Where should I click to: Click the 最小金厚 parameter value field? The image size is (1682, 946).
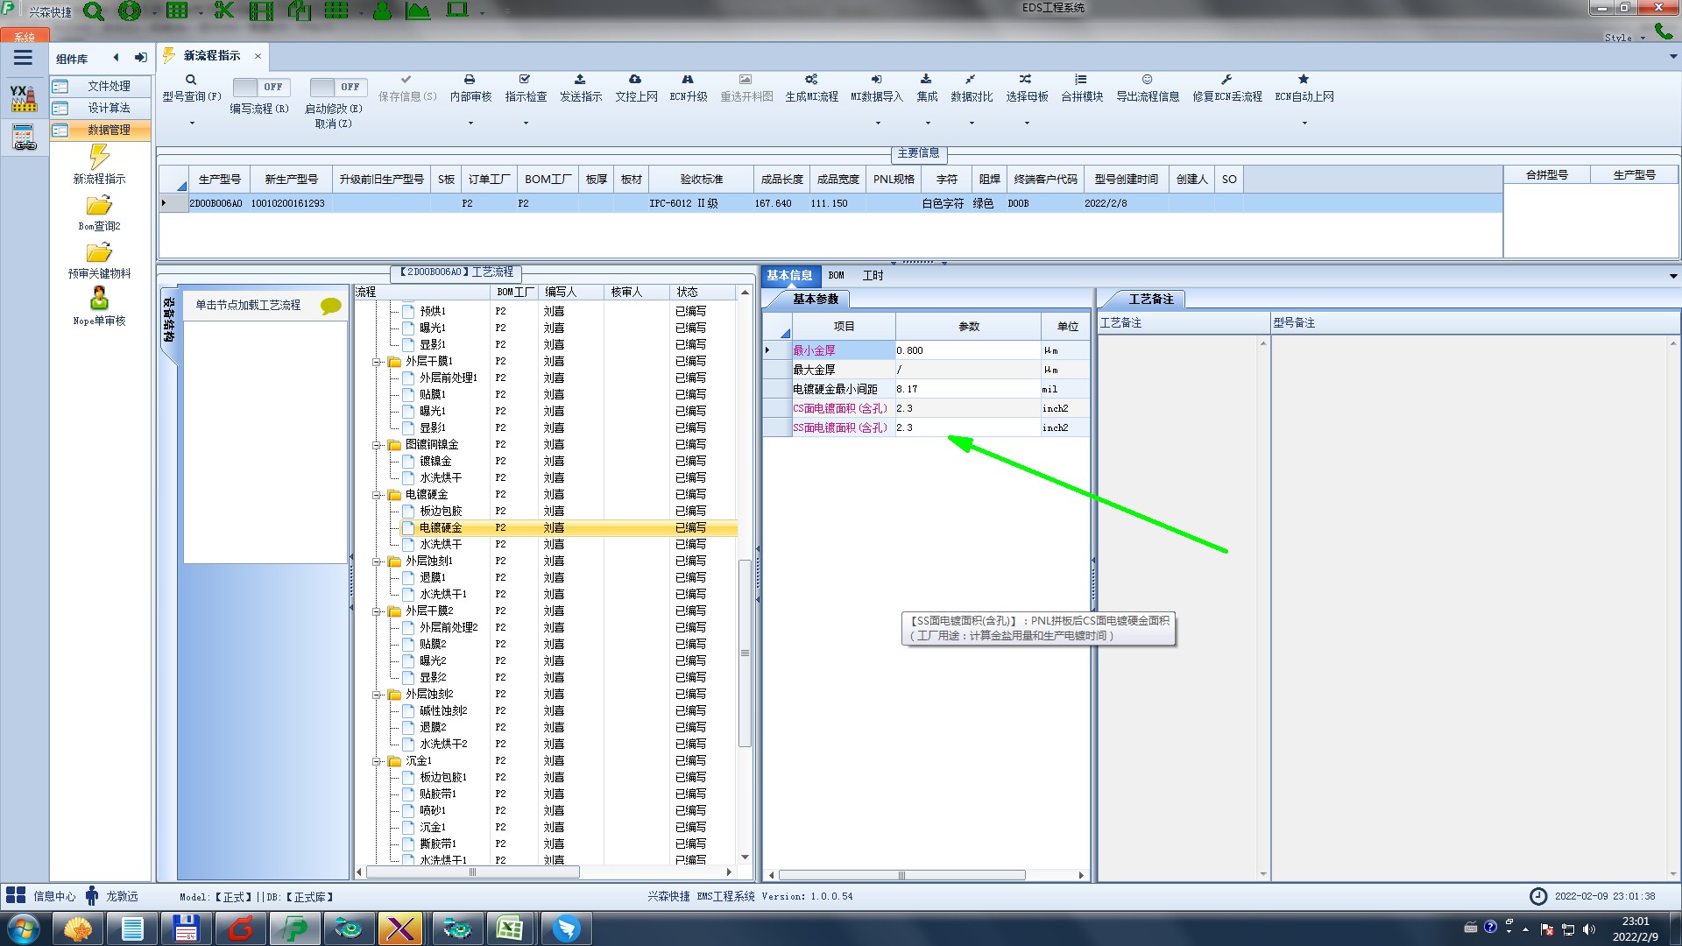click(966, 350)
